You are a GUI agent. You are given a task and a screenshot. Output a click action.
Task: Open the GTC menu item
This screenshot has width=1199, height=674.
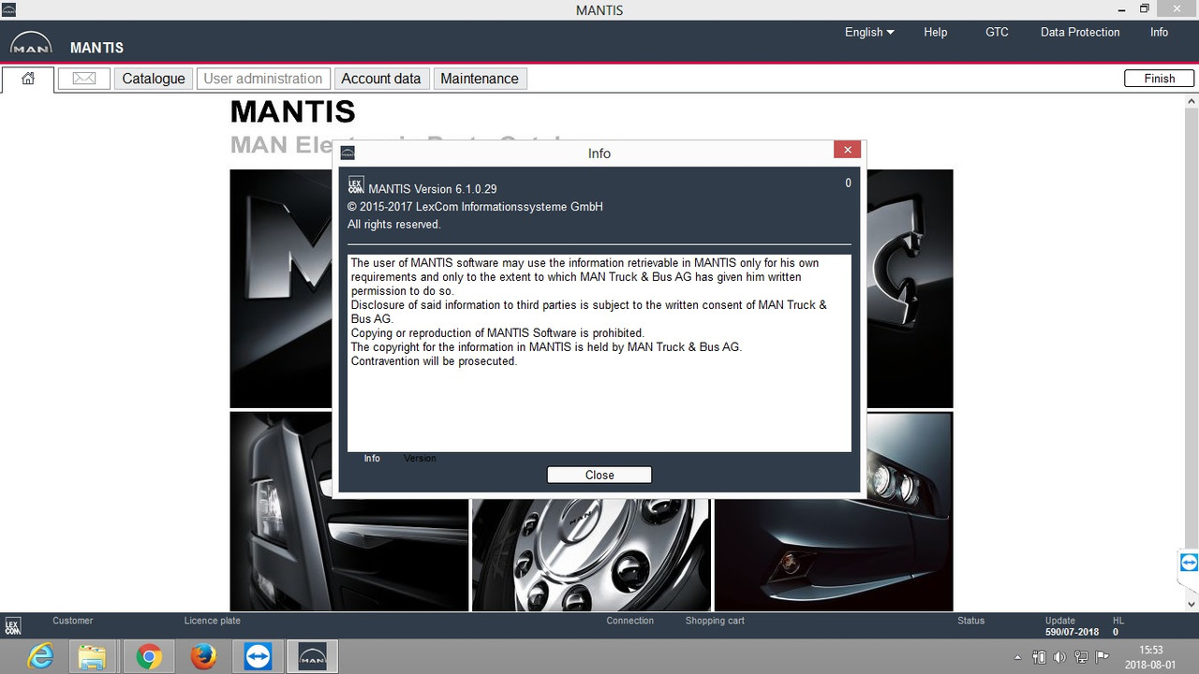[997, 32]
